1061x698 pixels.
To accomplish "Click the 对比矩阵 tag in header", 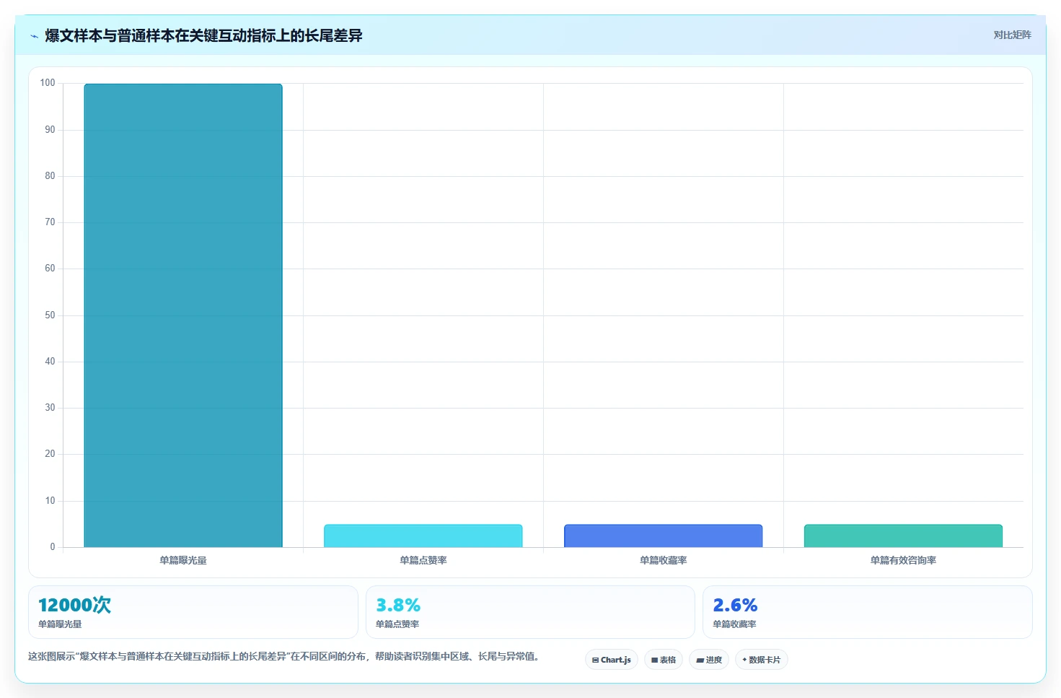I will click(1012, 35).
